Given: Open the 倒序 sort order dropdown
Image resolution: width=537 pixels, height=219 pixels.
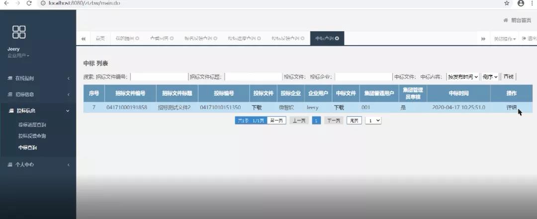Looking at the screenshot, I should 490,77.
